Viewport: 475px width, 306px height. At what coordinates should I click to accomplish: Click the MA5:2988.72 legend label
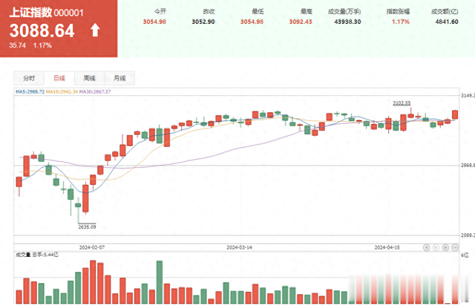coord(30,91)
